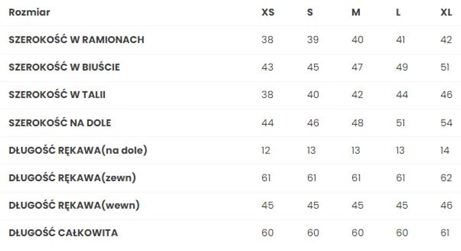Click XS sleeve bottom value 12
461x251 pixels.
click(x=266, y=150)
